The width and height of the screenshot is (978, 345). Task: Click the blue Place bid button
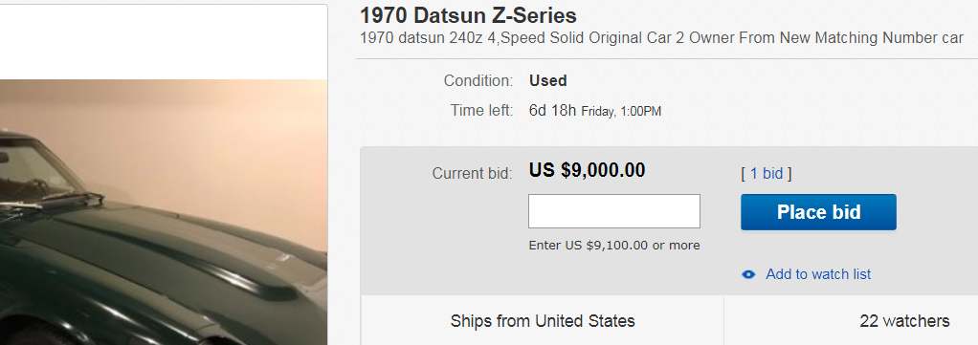click(x=818, y=212)
